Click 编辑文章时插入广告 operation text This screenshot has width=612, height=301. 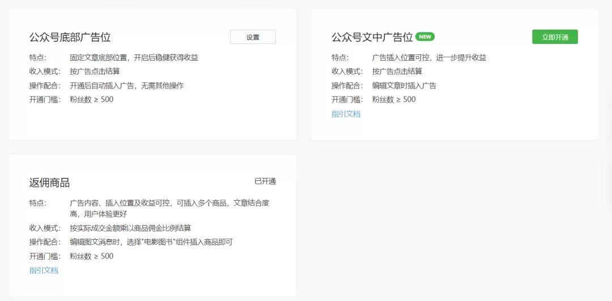404,86
